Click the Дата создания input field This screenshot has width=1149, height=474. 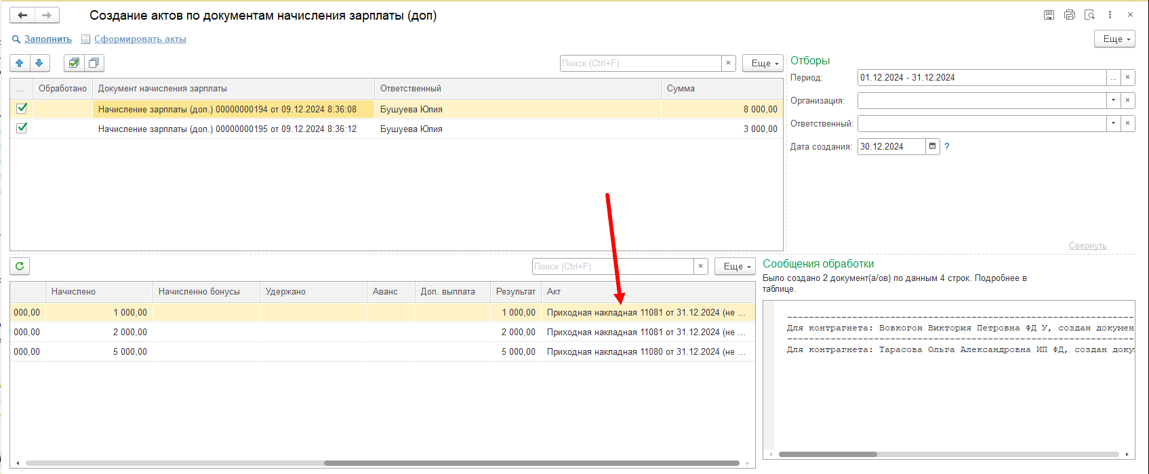click(x=891, y=146)
